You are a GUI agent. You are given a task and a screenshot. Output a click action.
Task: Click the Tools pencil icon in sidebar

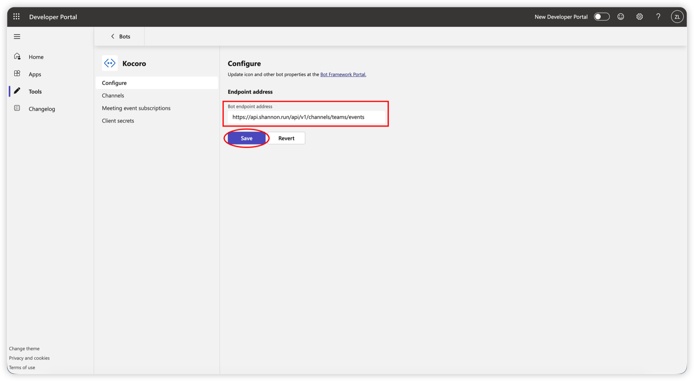point(17,91)
